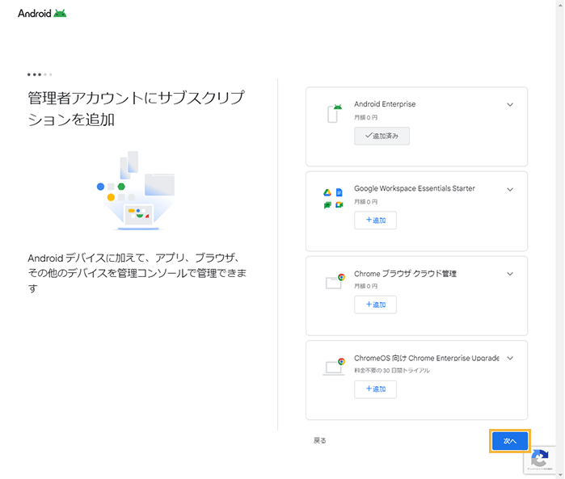Viewport: 565px width, 479px height.
Task: Click the 管理者アカウントにサブスクリプションを追加 heading
Action: [x=137, y=108]
